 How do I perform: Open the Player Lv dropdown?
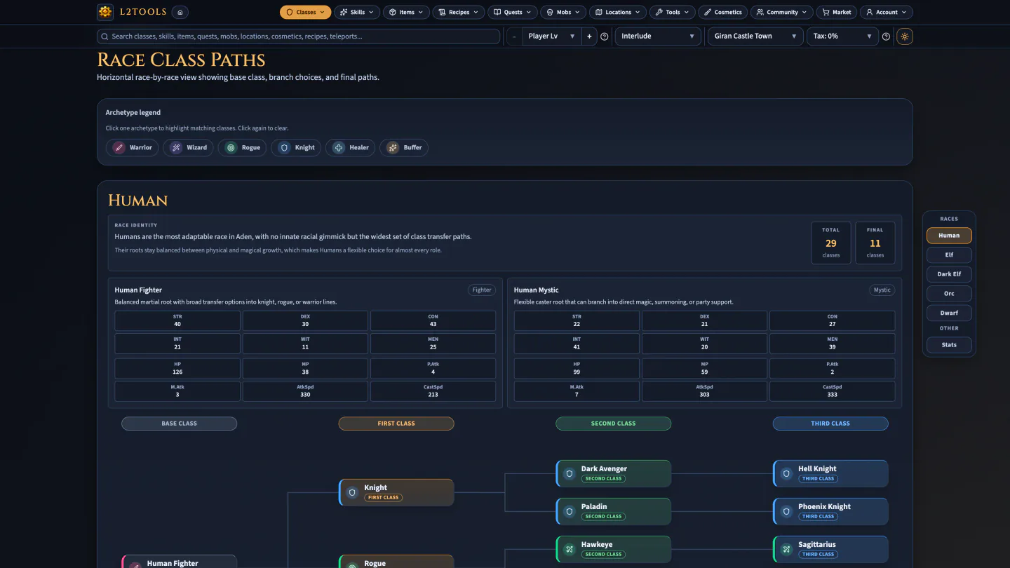[x=553, y=36]
